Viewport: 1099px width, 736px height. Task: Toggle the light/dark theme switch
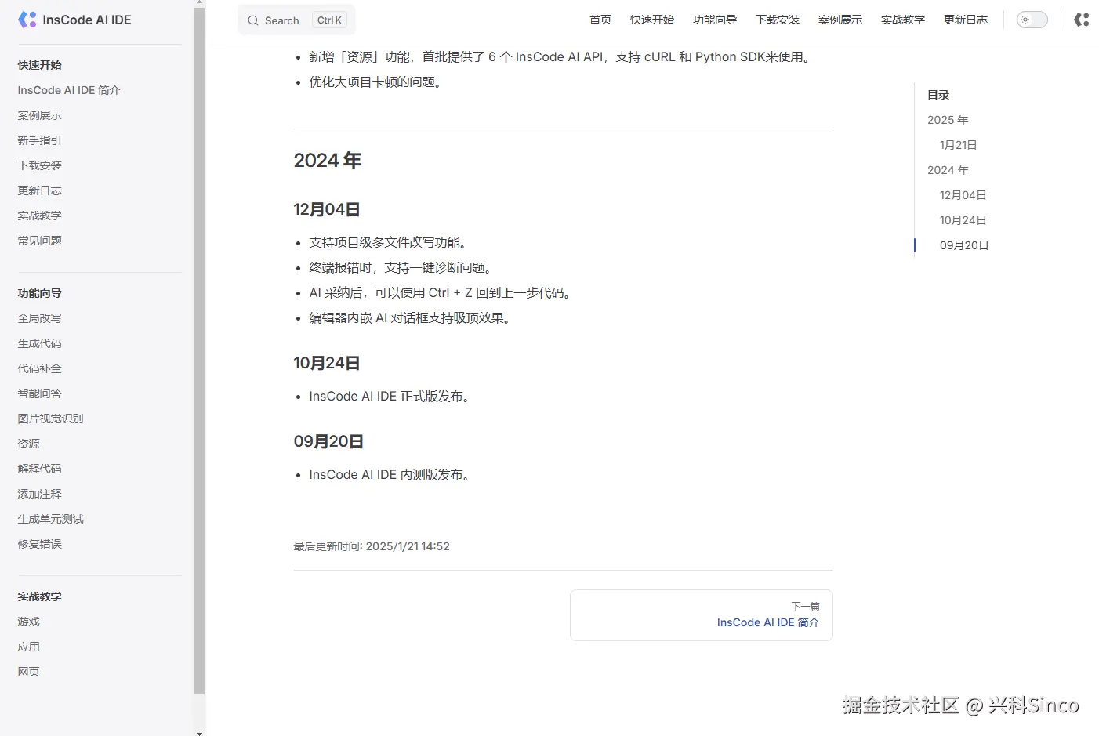point(1032,20)
